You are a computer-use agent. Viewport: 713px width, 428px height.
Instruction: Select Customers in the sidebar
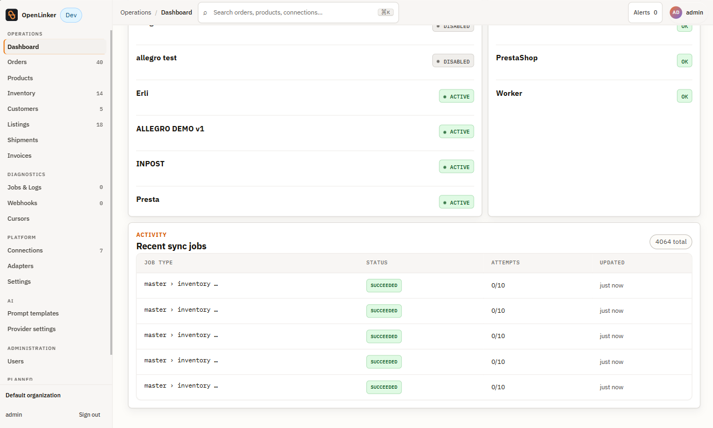click(x=55, y=109)
